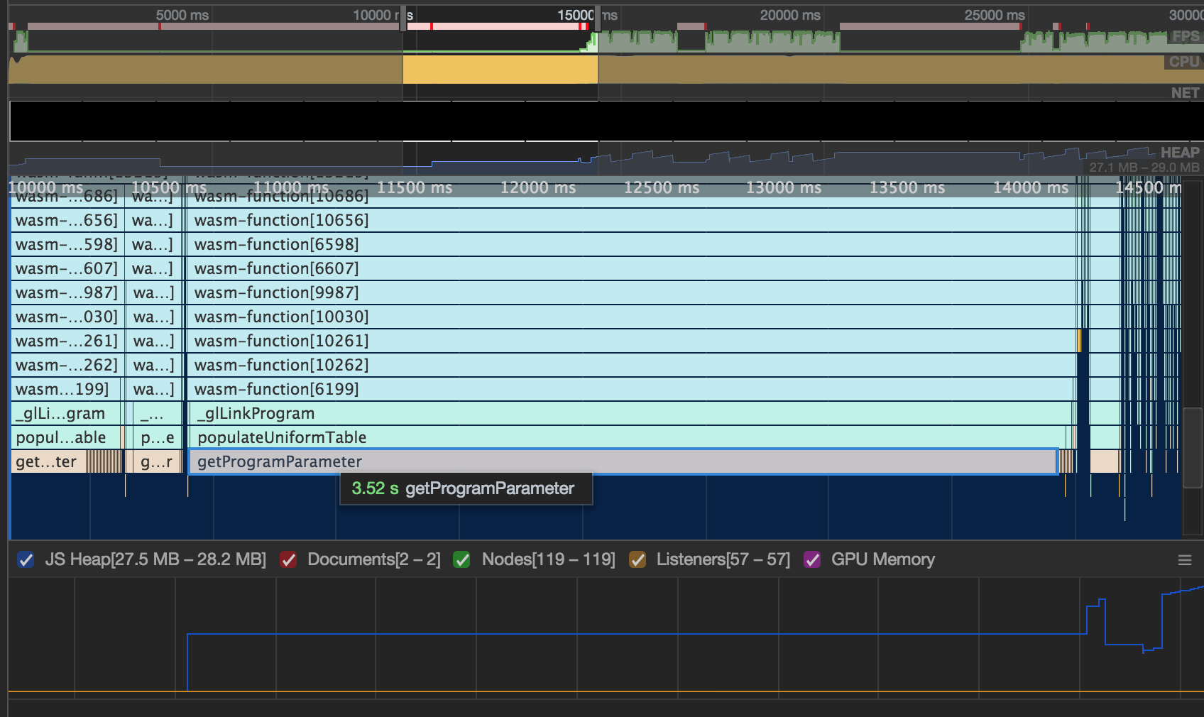Click the narrow "g…r" flame bar

158,461
